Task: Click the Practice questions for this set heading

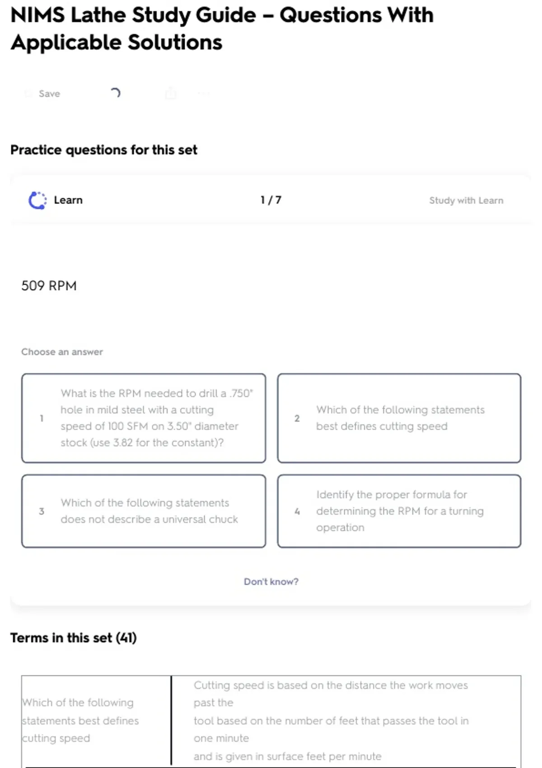Action: pyautogui.click(x=104, y=150)
